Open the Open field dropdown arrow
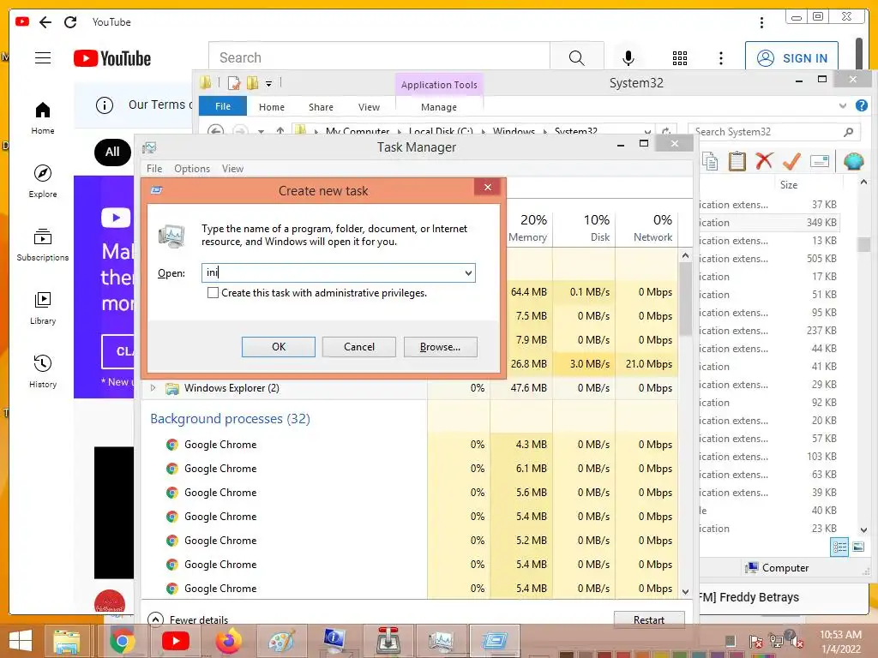The width and height of the screenshot is (878, 658). coord(468,273)
